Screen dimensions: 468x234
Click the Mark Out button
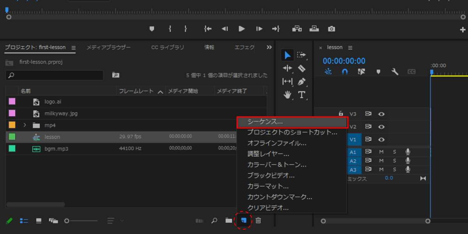[x=186, y=28]
